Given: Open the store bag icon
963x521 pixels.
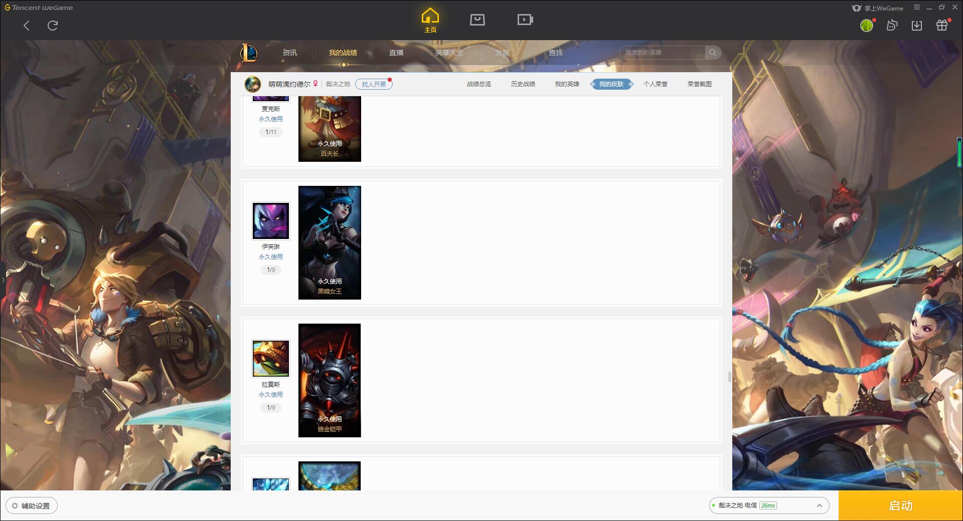Looking at the screenshot, I should (x=477, y=20).
